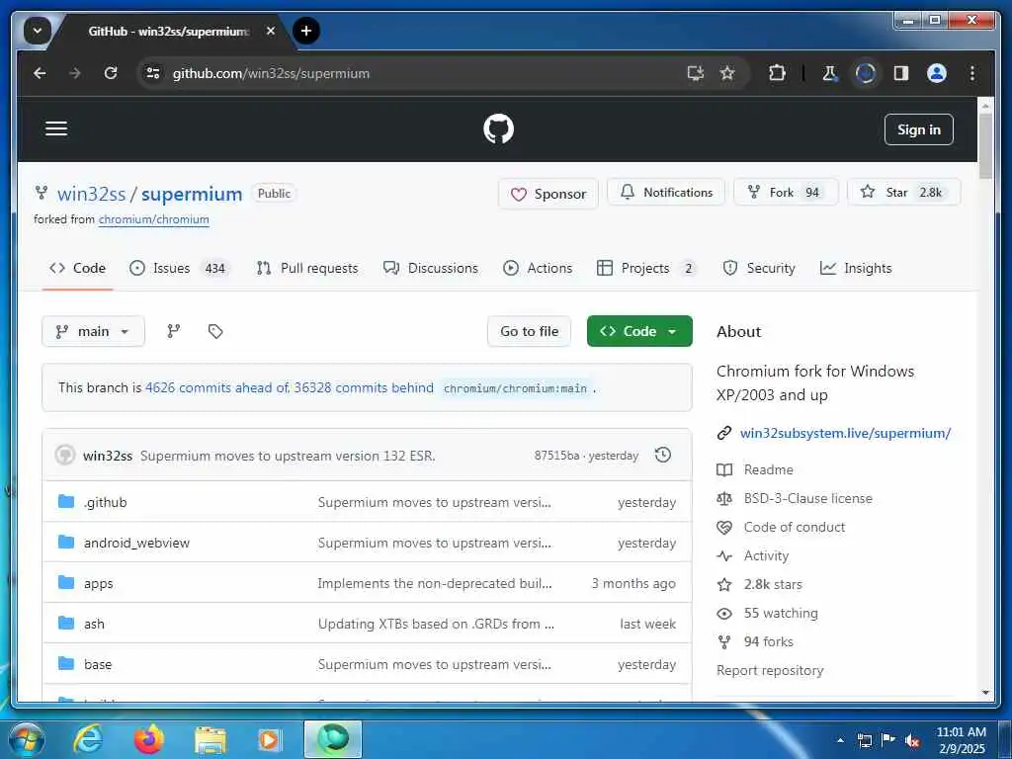1012x759 pixels.
Task: Open the browser profile avatar
Action: (937, 73)
